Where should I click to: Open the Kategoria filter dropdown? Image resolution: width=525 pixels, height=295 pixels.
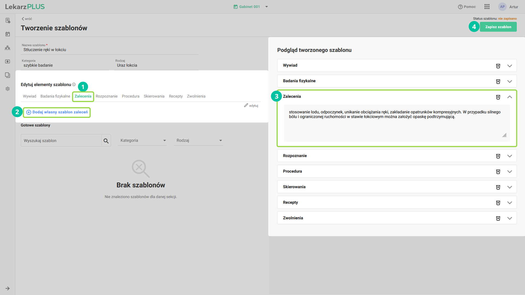tap(142, 140)
